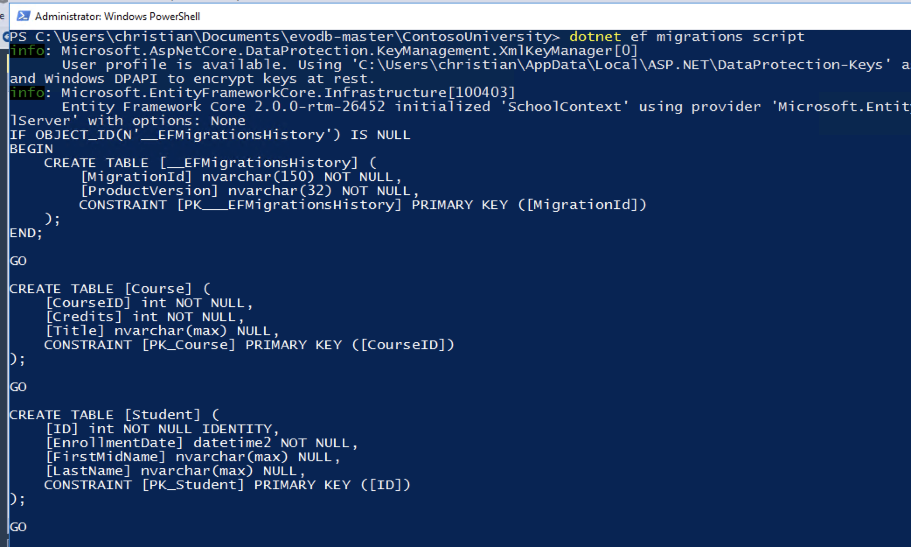Click the CREATE TABLE [Course] line
Image resolution: width=911 pixels, height=547 pixels.
[x=110, y=289]
